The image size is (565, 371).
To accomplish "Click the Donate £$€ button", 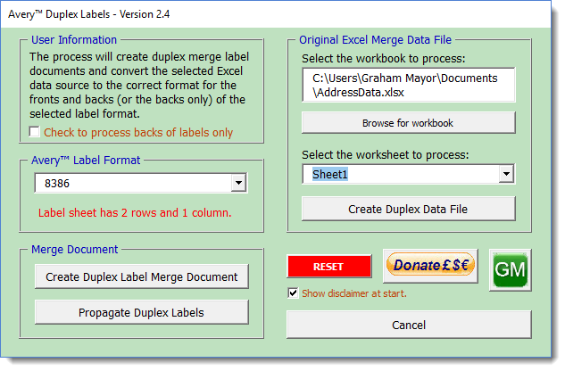I will point(430,266).
